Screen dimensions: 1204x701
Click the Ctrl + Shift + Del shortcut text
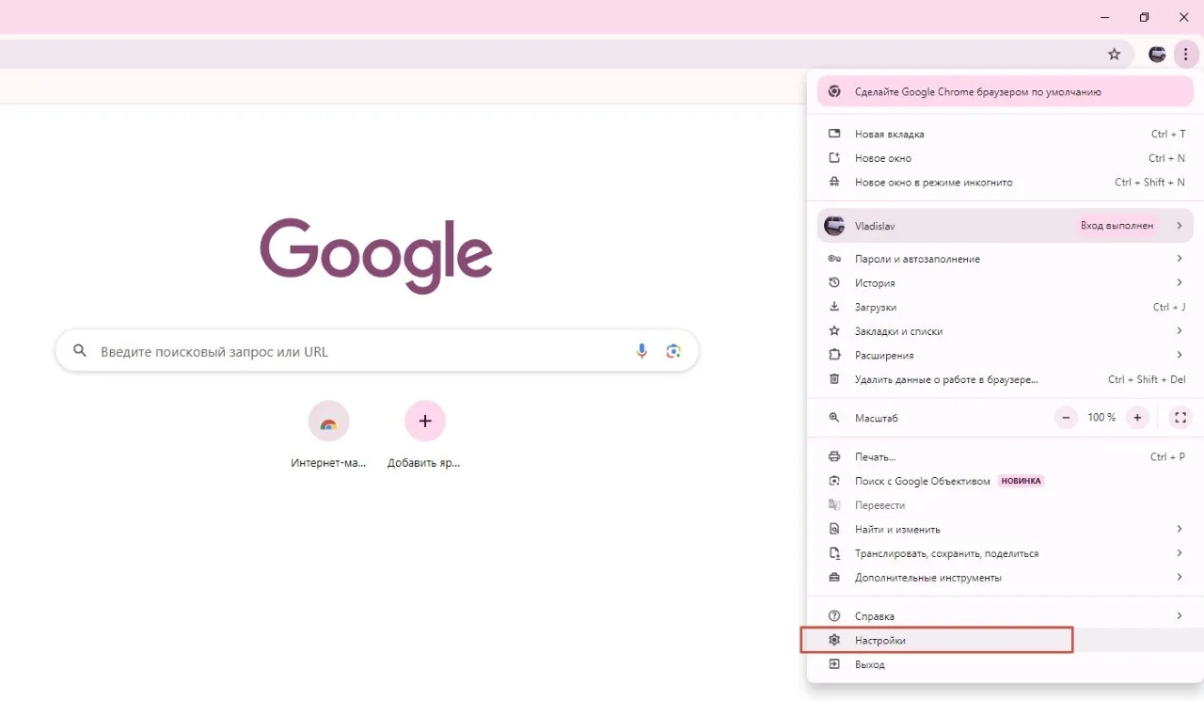pyautogui.click(x=1147, y=379)
